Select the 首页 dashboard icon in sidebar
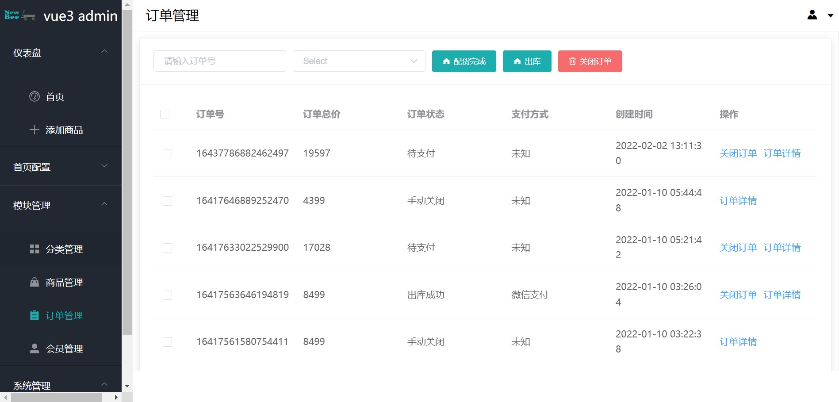Viewport: 839px width, 402px height. click(x=34, y=97)
